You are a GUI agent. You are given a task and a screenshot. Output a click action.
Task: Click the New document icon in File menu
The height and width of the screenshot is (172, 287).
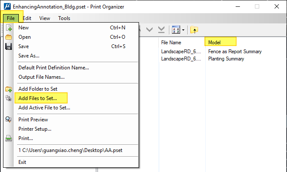(9, 28)
